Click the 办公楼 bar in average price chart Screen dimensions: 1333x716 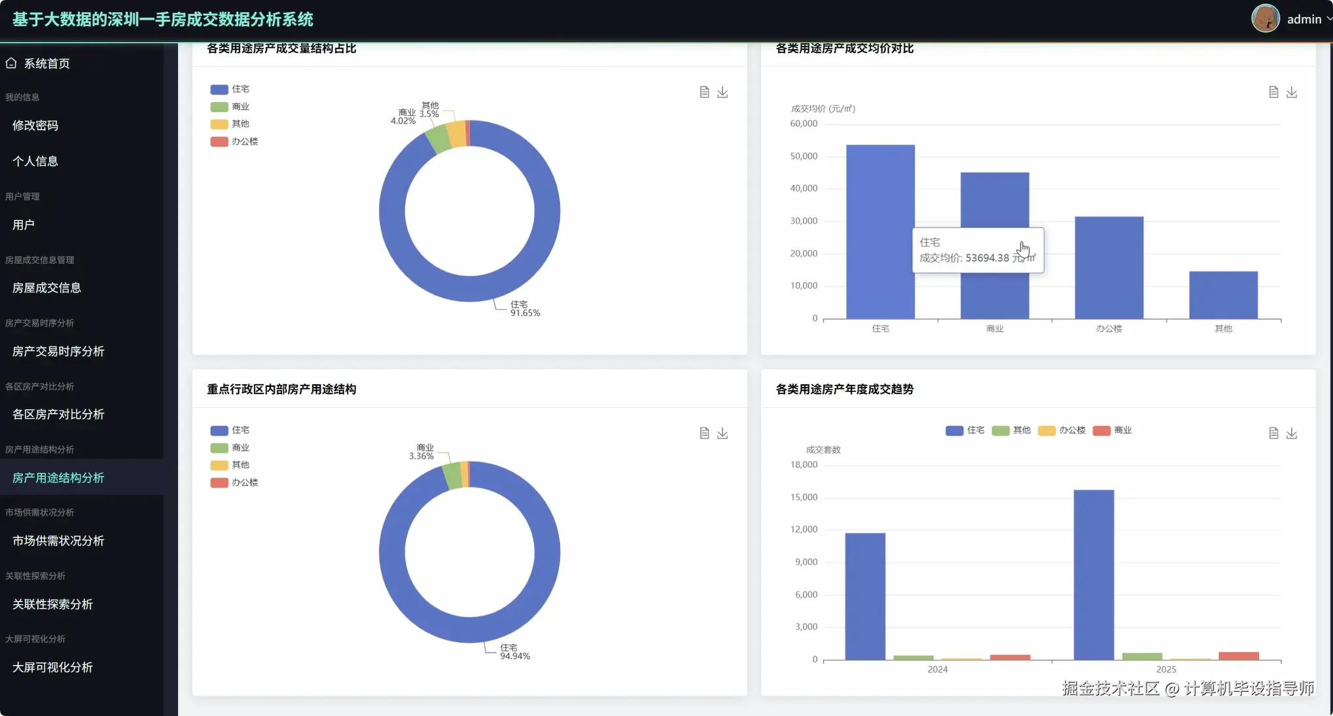click(1109, 268)
